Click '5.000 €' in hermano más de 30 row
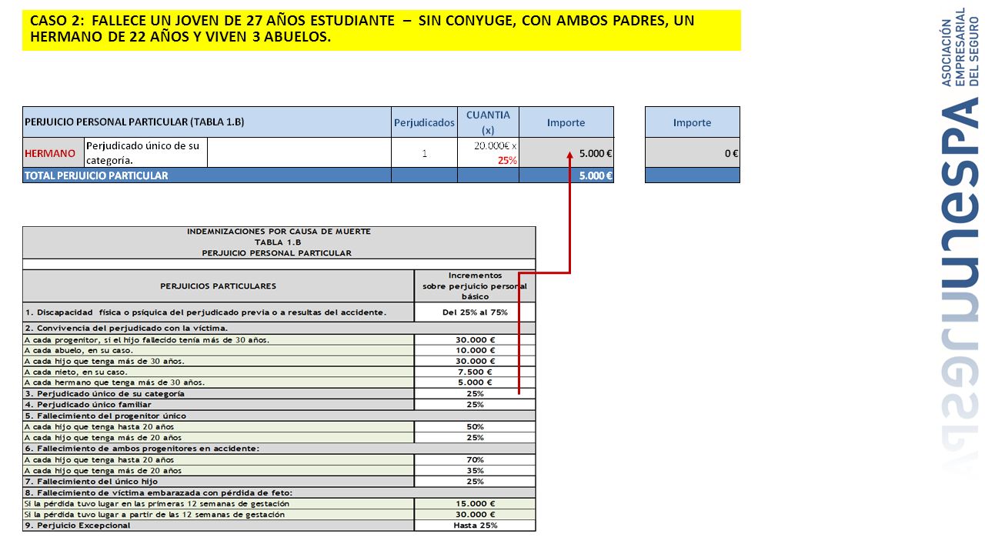The image size is (985, 554). (x=475, y=382)
